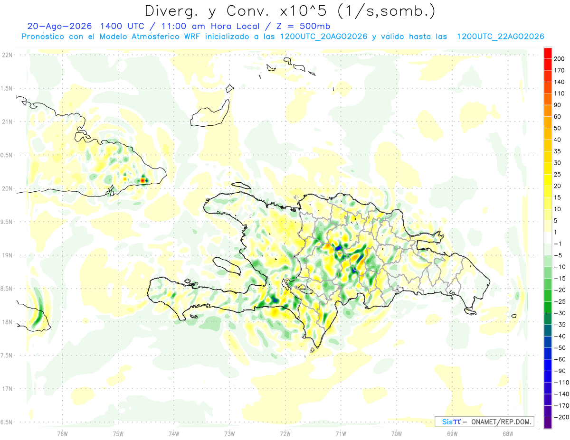Click the '200' value on color scale
570x440 pixels.
(x=560, y=59)
